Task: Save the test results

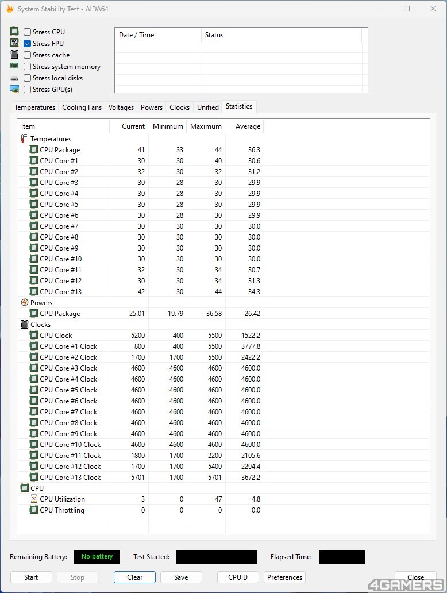Action: pos(181,577)
